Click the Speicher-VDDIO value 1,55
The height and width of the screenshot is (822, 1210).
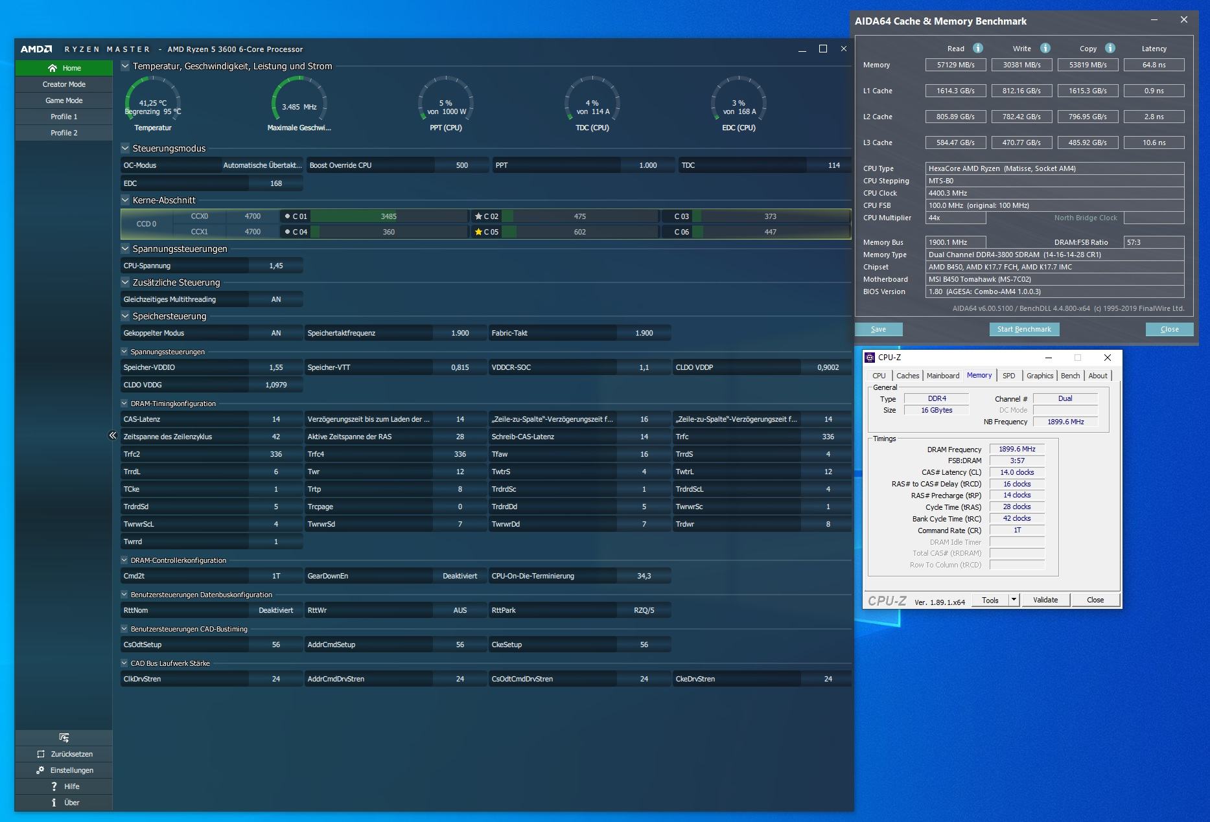click(x=276, y=367)
